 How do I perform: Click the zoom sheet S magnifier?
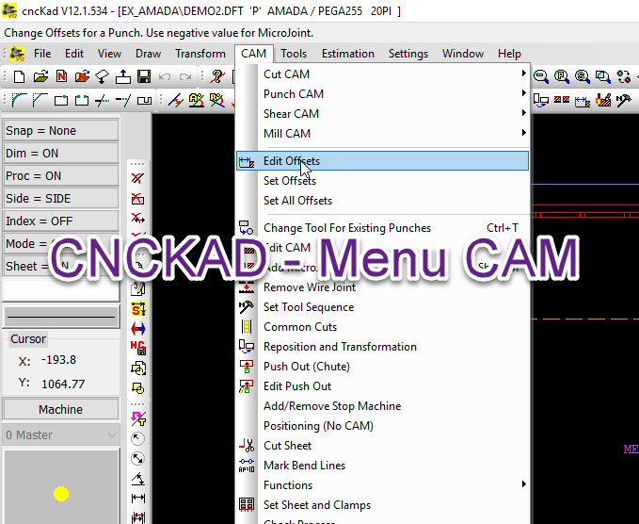click(x=583, y=76)
